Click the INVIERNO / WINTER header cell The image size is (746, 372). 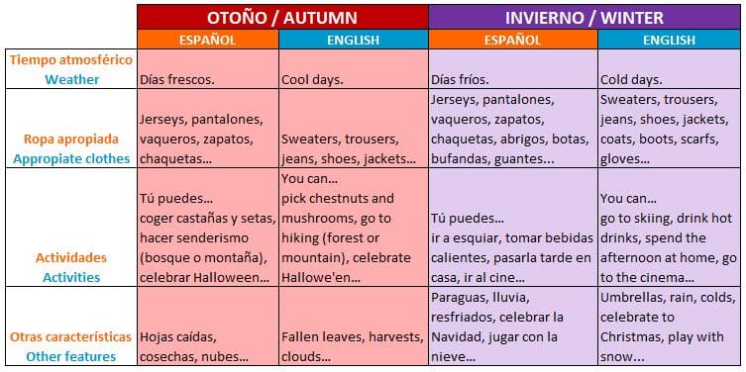click(585, 18)
